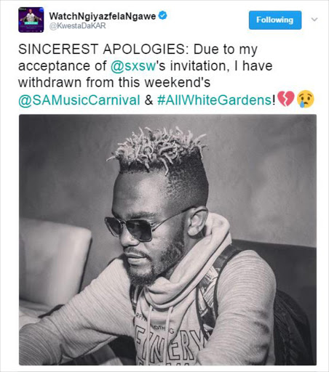Open the attached black-and-white photo

[x=167, y=240]
